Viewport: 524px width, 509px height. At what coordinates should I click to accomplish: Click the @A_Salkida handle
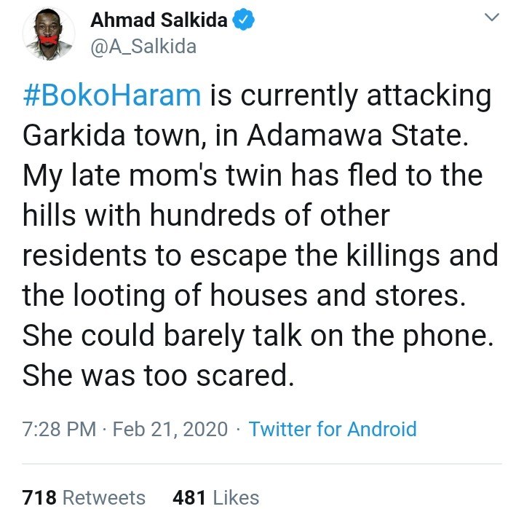tap(143, 47)
